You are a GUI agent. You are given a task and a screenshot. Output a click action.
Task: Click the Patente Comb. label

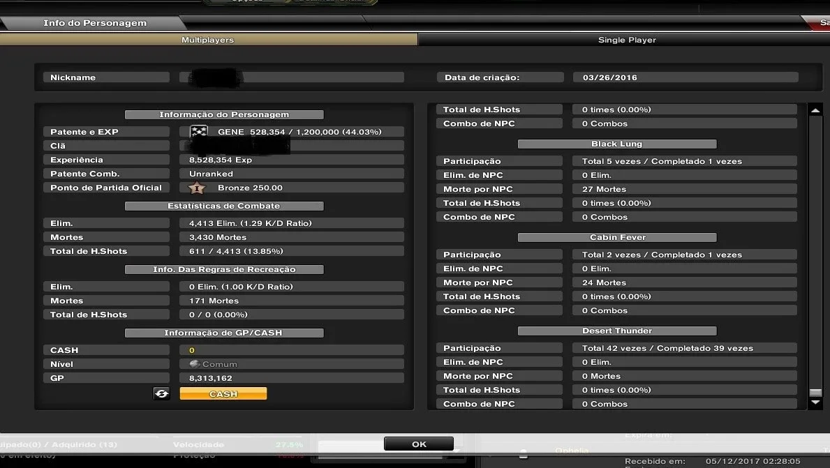point(106,174)
